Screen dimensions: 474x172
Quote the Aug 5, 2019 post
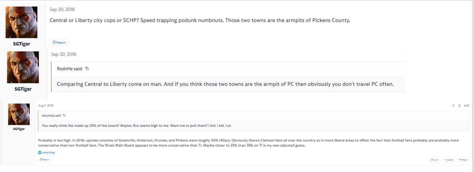448,159
